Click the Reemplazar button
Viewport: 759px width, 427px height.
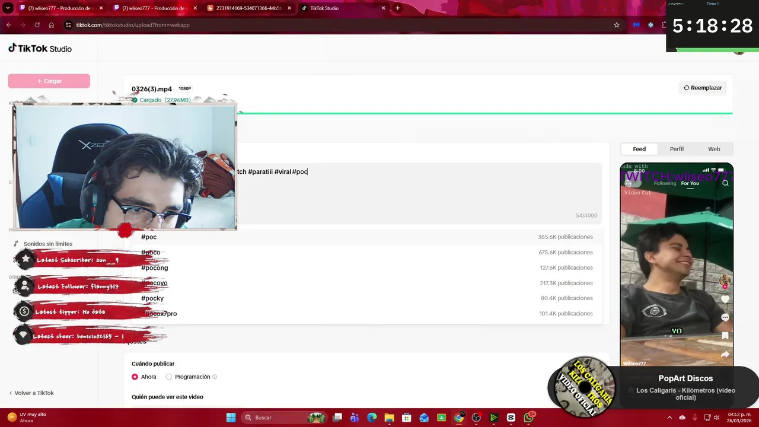703,88
